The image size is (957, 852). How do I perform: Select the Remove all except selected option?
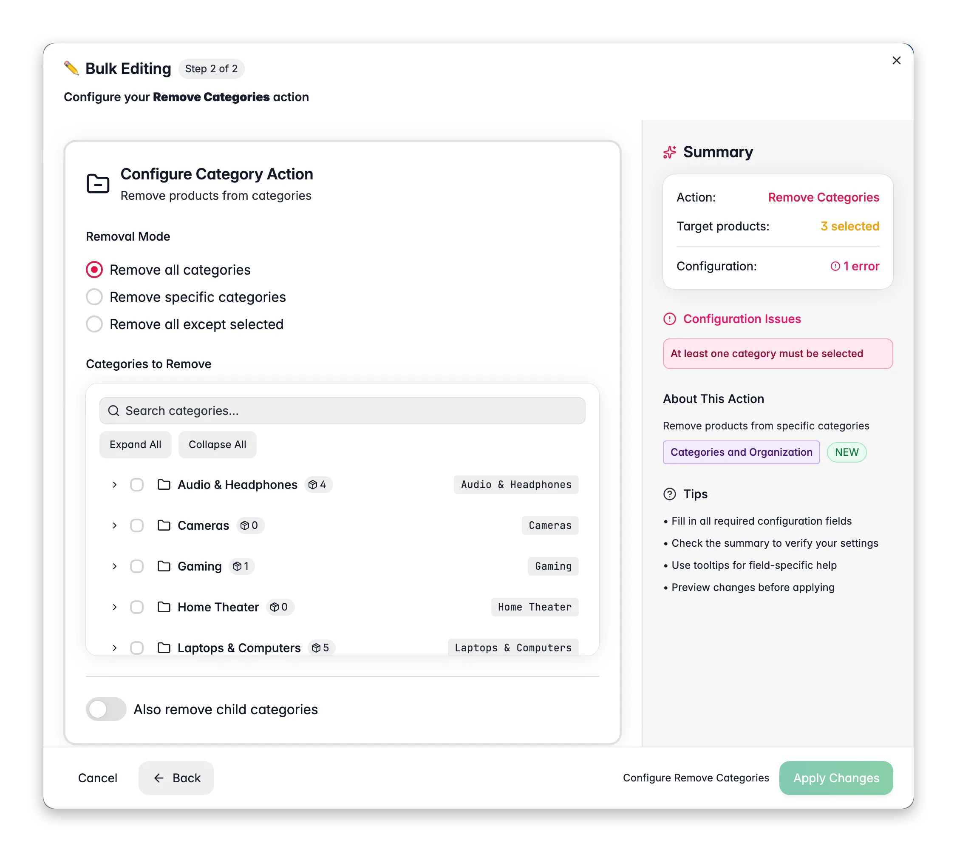pyautogui.click(x=95, y=324)
